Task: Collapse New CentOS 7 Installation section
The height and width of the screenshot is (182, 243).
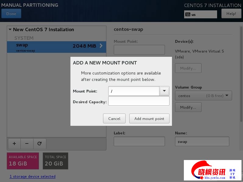Action: (x=10, y=30)
